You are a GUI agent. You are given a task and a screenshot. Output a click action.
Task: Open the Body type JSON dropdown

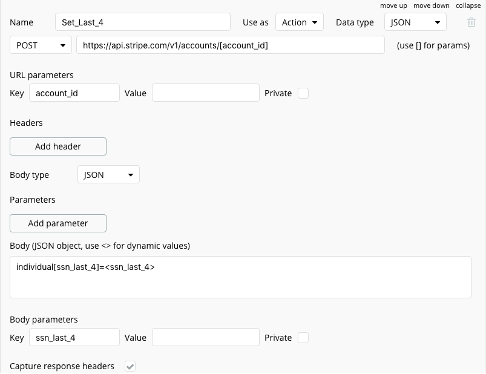pos(108,175)
